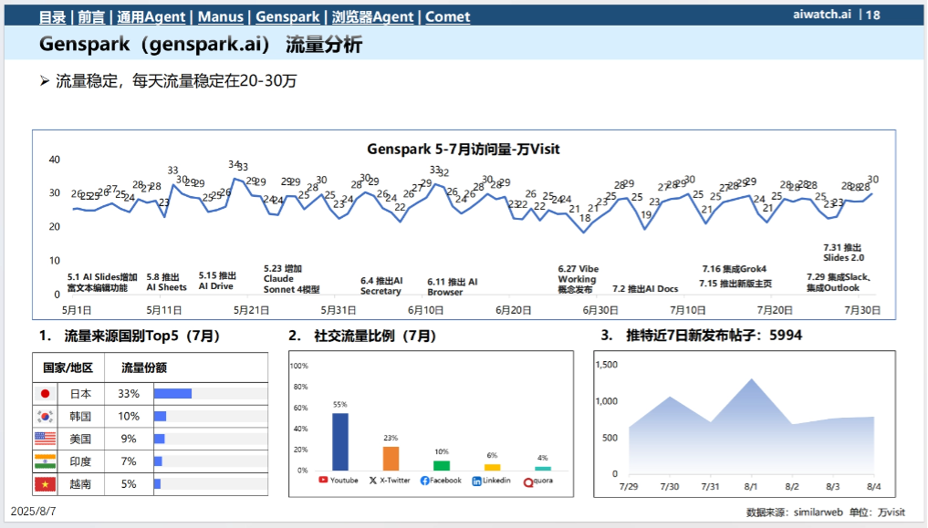
Task: Open the 目录 navigation link
Action: [52, 16]
